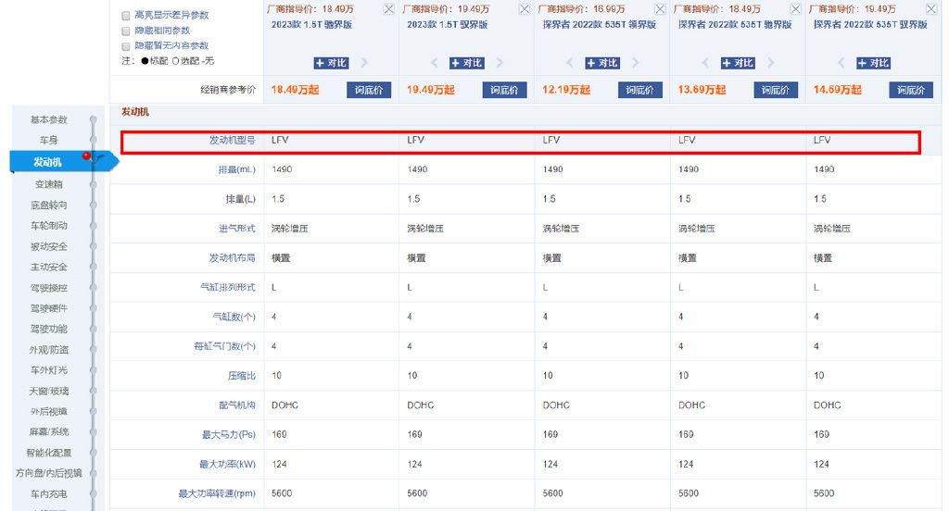The width and height of the screenshot is (949, 511).
Task: Navigate to 主动安全 in sidebar
Action: tap(49, 267)
